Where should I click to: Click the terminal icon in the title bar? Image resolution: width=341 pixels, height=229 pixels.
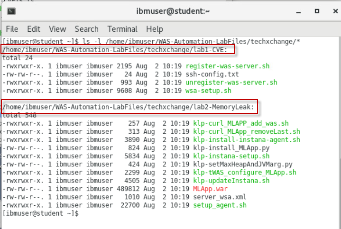11,10
